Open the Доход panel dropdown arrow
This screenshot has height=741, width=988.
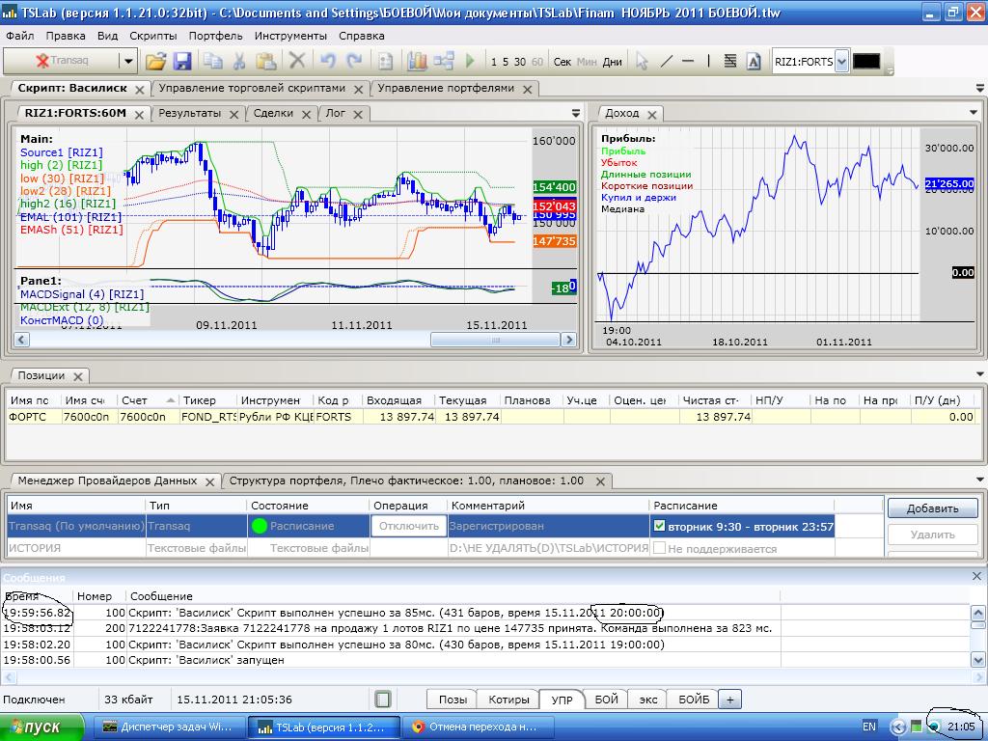click(973, 113)
